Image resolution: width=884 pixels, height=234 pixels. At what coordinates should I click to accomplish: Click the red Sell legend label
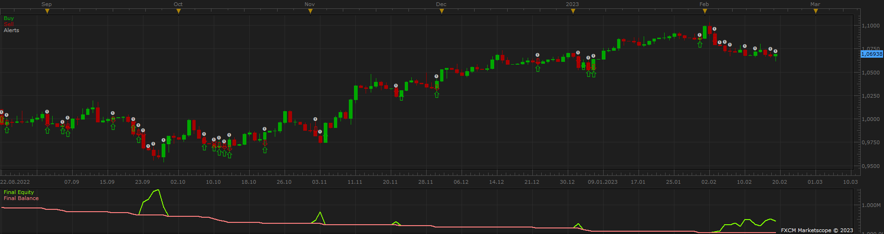[9, 24]
